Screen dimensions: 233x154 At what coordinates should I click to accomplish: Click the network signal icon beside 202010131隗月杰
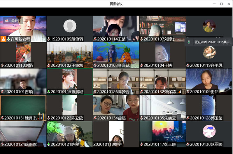[x=40, y=118]
